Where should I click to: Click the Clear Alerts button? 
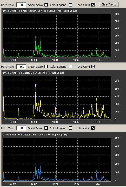[x=109, y=4]
